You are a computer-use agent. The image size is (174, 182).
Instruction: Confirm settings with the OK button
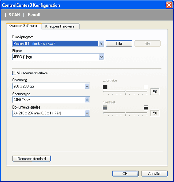click(x=125, y=173)
